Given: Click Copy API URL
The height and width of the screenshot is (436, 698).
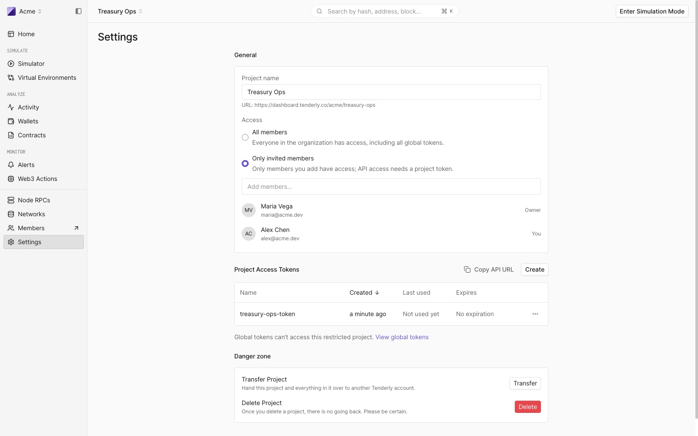Looking at the screenshot, I should pyautogui.click(x=489, y=269).
